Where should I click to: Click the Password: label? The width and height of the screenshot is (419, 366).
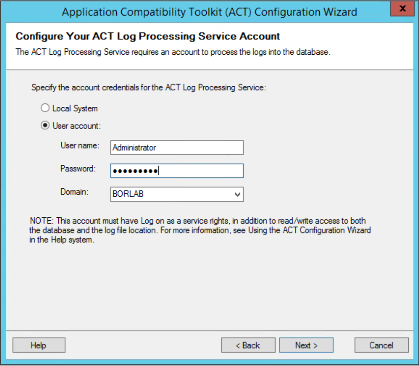[x=78, y=169]
